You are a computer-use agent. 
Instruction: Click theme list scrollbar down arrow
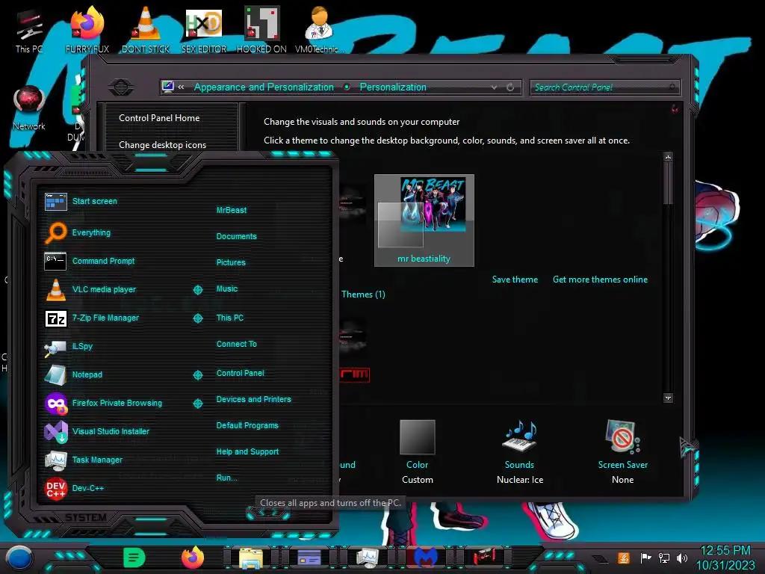coord(668,398)
